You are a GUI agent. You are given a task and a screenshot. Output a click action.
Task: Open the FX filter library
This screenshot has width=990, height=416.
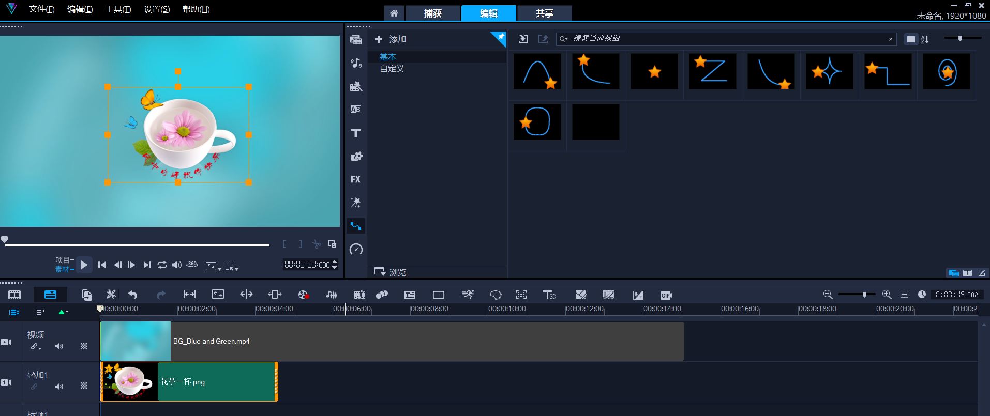[355, 179]
